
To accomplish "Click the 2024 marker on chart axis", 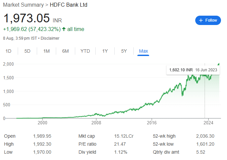I will click(x=209, y=123).
